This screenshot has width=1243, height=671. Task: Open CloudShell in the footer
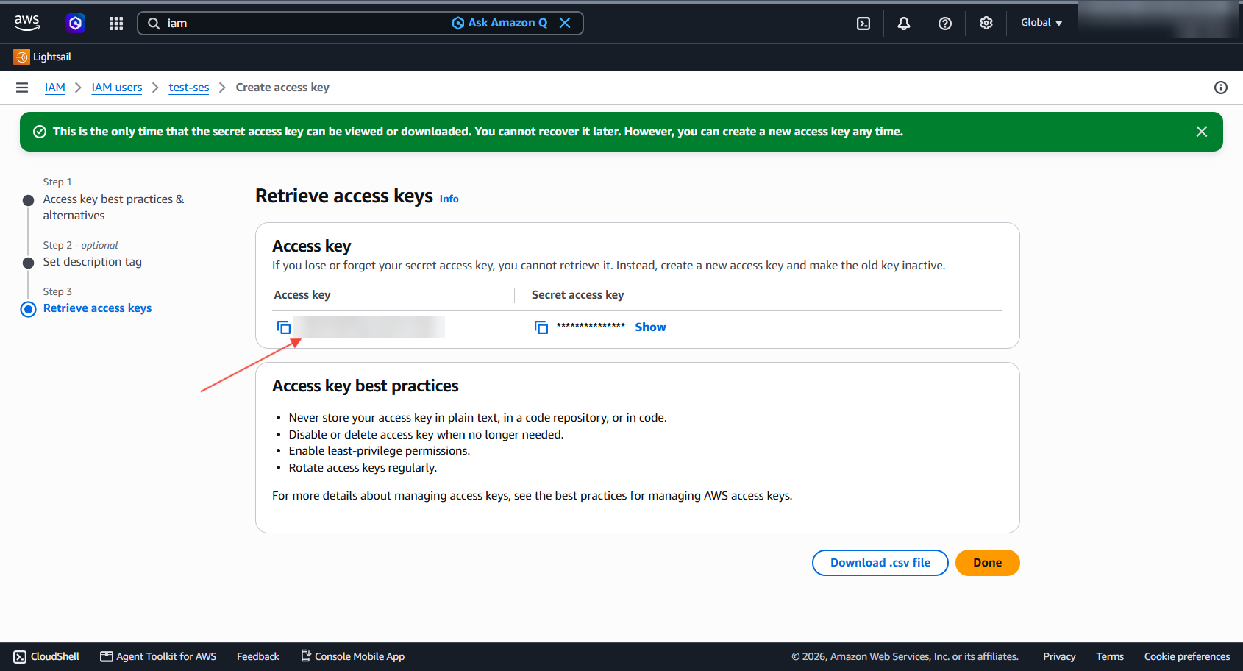click(46, 656)
